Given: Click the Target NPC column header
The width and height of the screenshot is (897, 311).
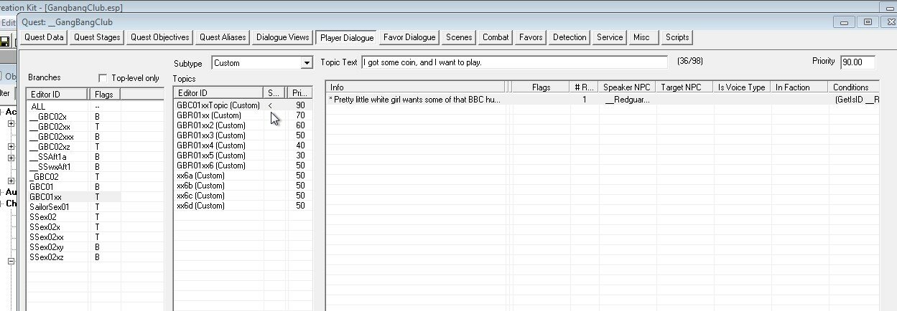Looking at the screenshot, I should tap(684, 87).
